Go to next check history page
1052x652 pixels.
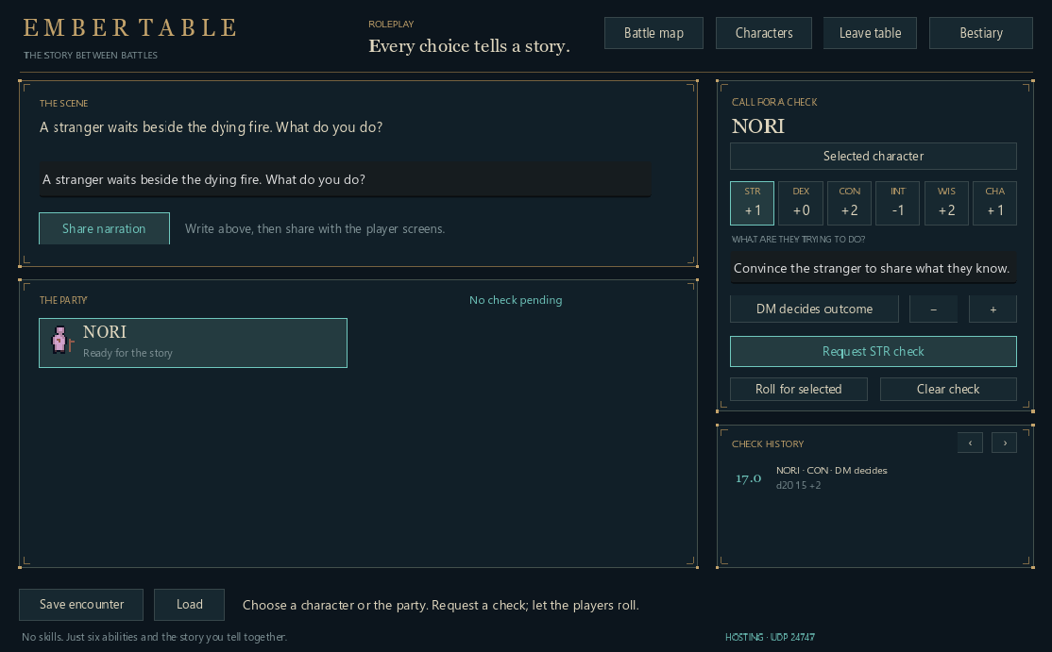click(x=1005, y=443)
